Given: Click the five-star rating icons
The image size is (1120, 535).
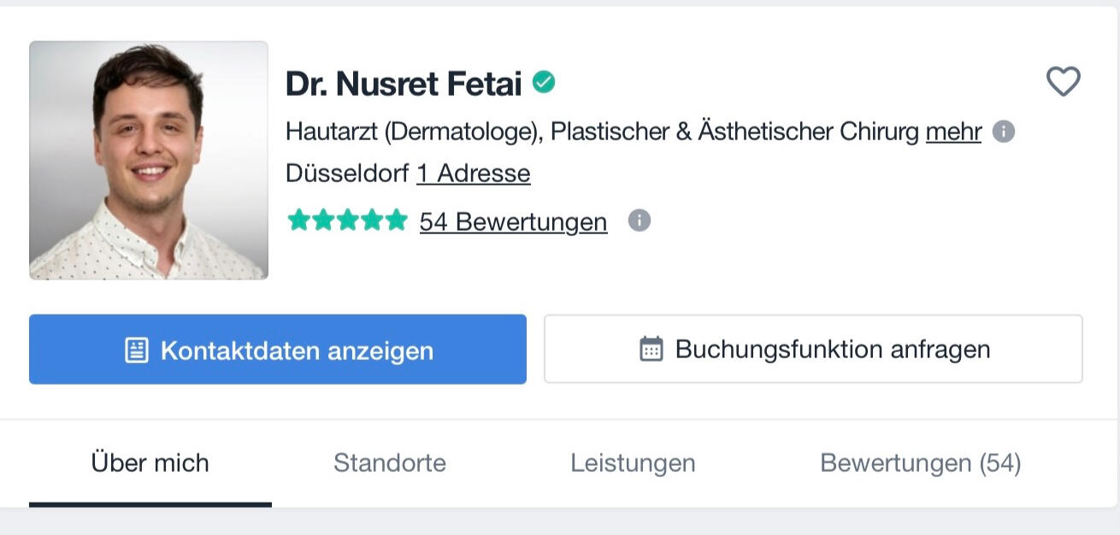Looking at the screenshot, I should click(347, 220).
